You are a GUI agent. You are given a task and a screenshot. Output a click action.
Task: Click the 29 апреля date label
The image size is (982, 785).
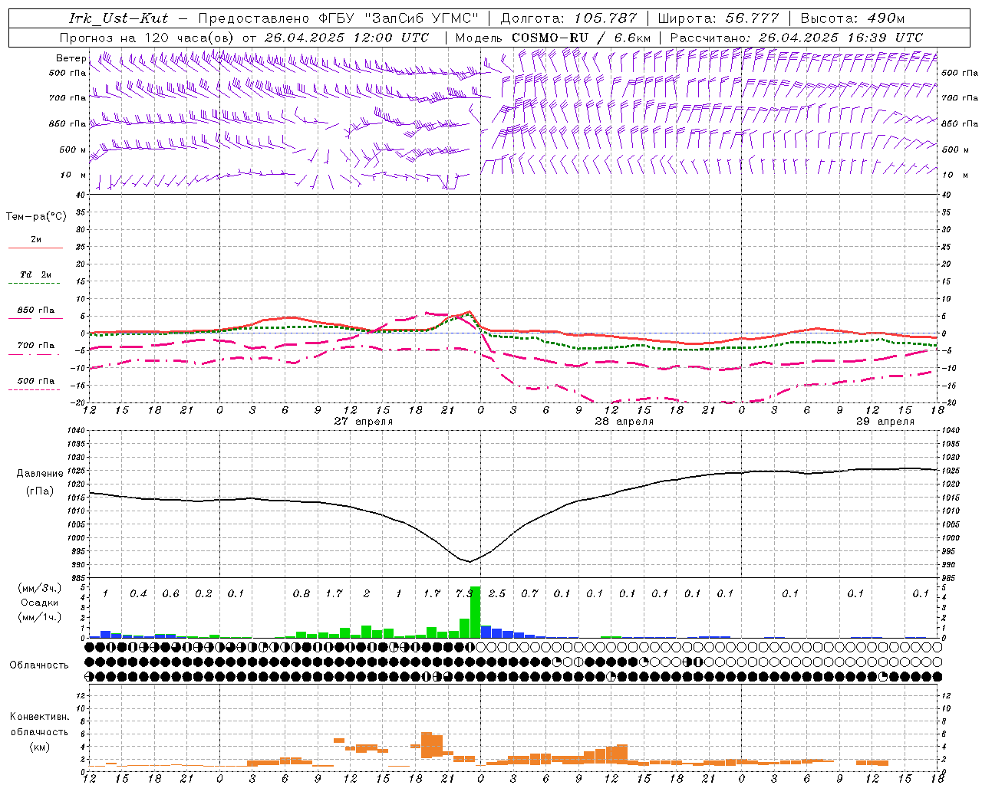(885, 422)
